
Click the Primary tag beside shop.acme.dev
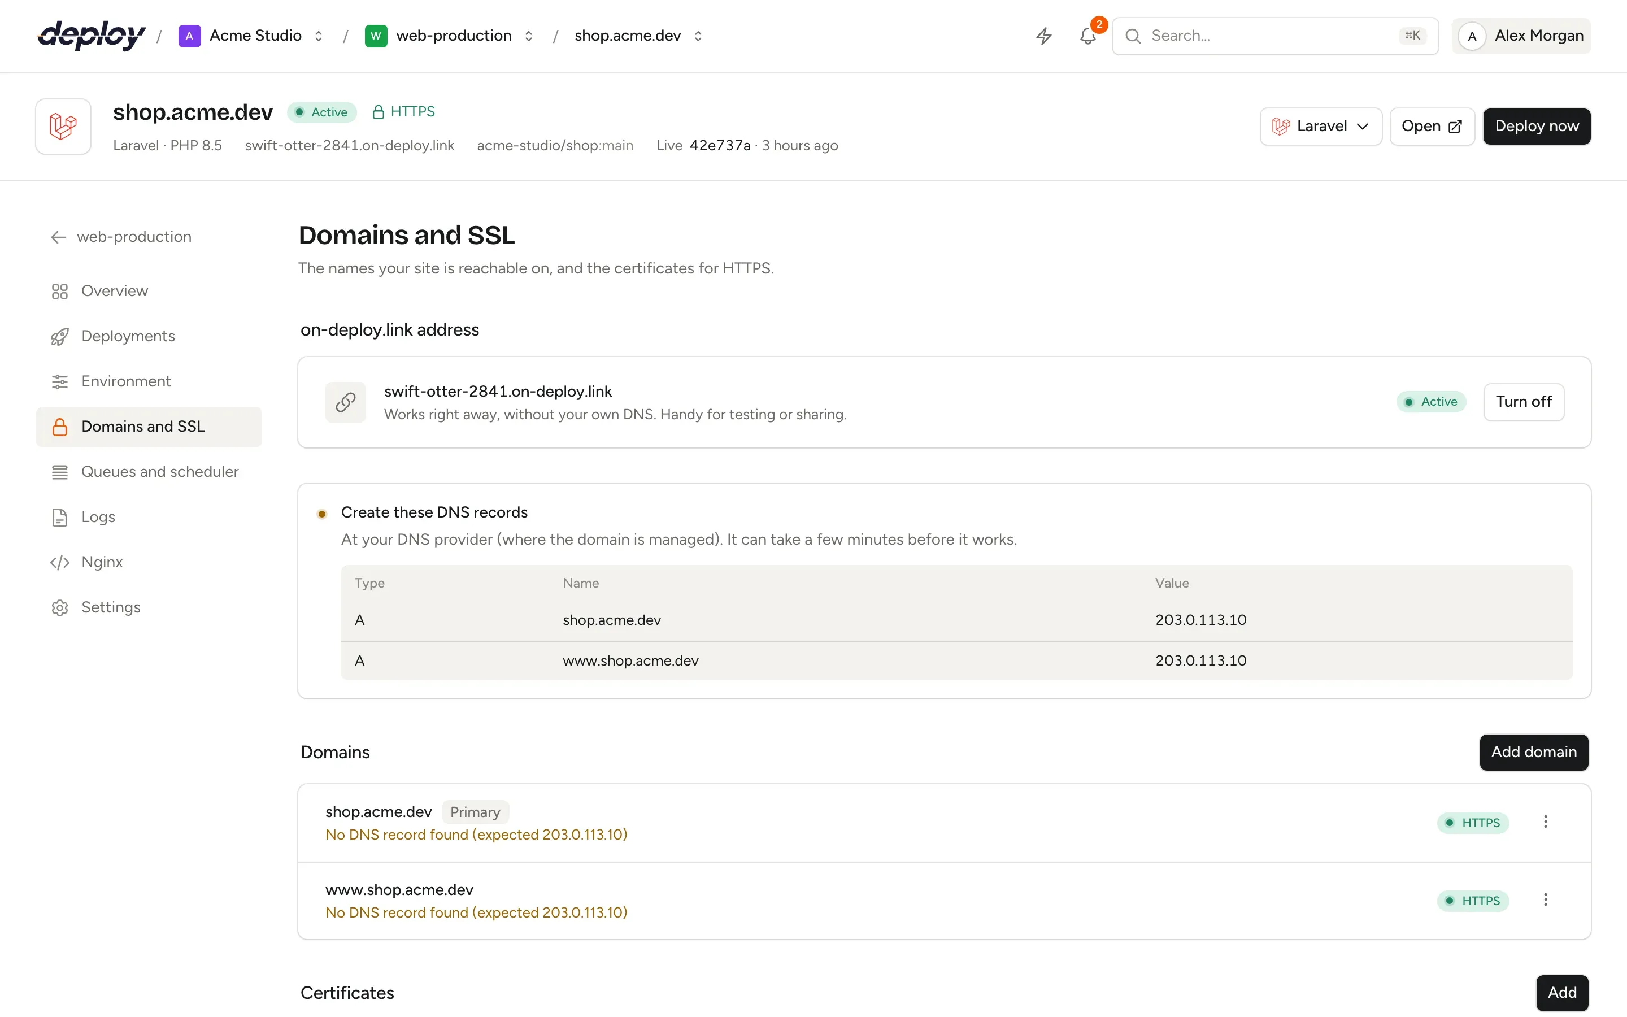(x=475, y=812)
